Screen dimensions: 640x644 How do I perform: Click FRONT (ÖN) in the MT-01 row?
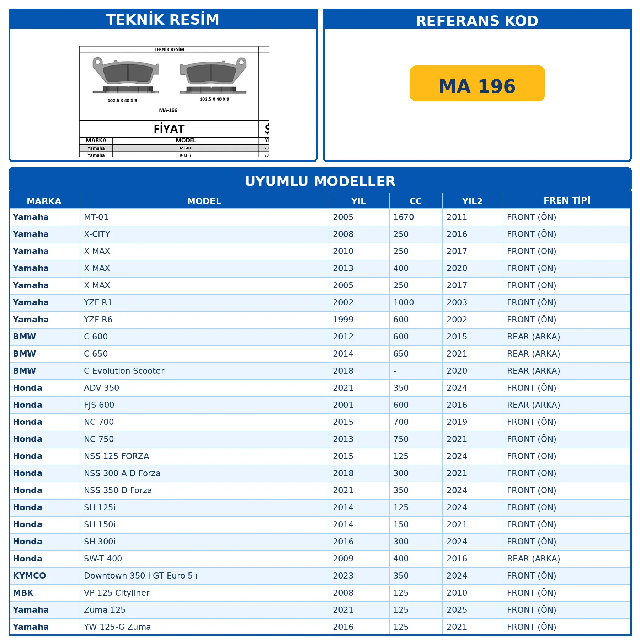[532, 217]
